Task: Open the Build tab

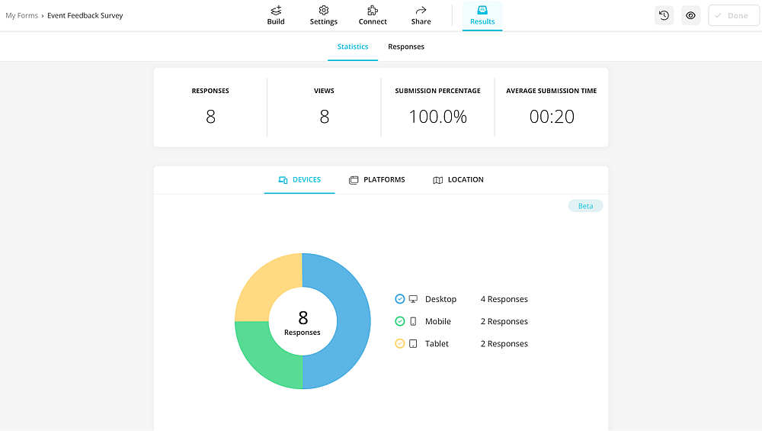Action: pos(276,15)
